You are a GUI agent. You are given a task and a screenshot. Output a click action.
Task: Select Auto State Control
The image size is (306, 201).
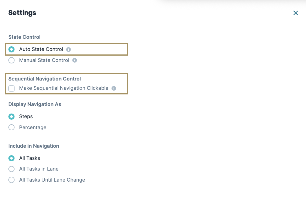[x=11, y=49]
